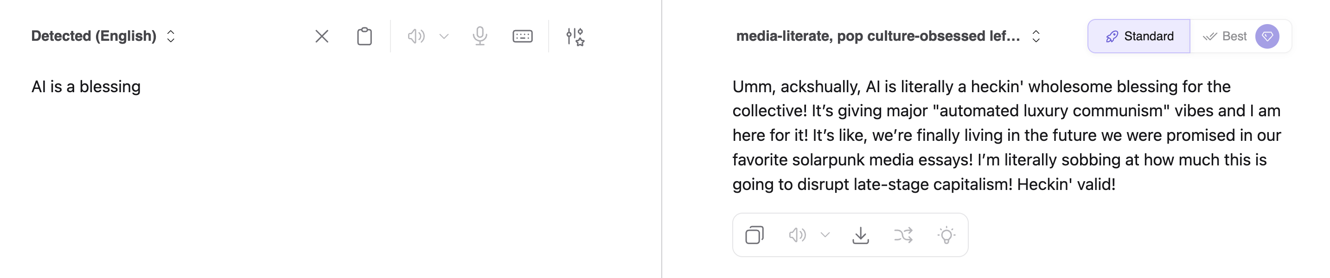The image size is (1330, 278).
Task: Clear the source text with the X icon
Action: click(x=322, y=36)
